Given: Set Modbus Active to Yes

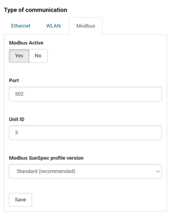Looking at the screenshot, I should point(19,56).
